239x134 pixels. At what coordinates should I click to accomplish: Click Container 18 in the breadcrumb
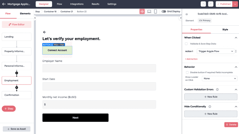[50, 12]
